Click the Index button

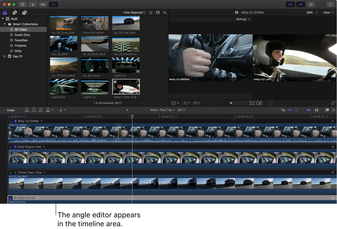click(x=11, y=110)
